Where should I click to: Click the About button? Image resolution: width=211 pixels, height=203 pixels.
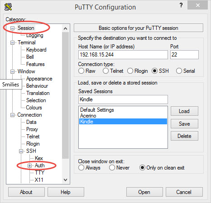[x=26, y=192]
